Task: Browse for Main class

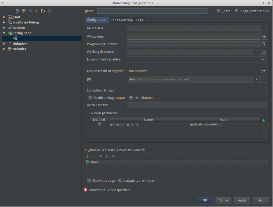Action: [x=264, y=28]
